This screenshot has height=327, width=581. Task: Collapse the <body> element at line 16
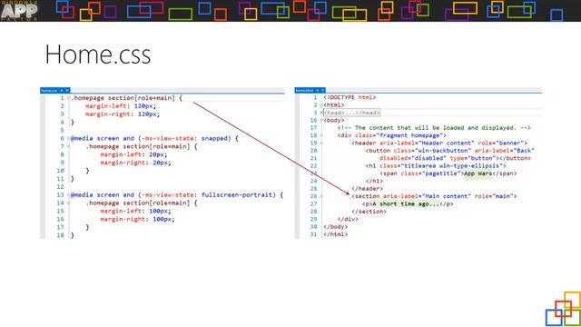(321, 120)
